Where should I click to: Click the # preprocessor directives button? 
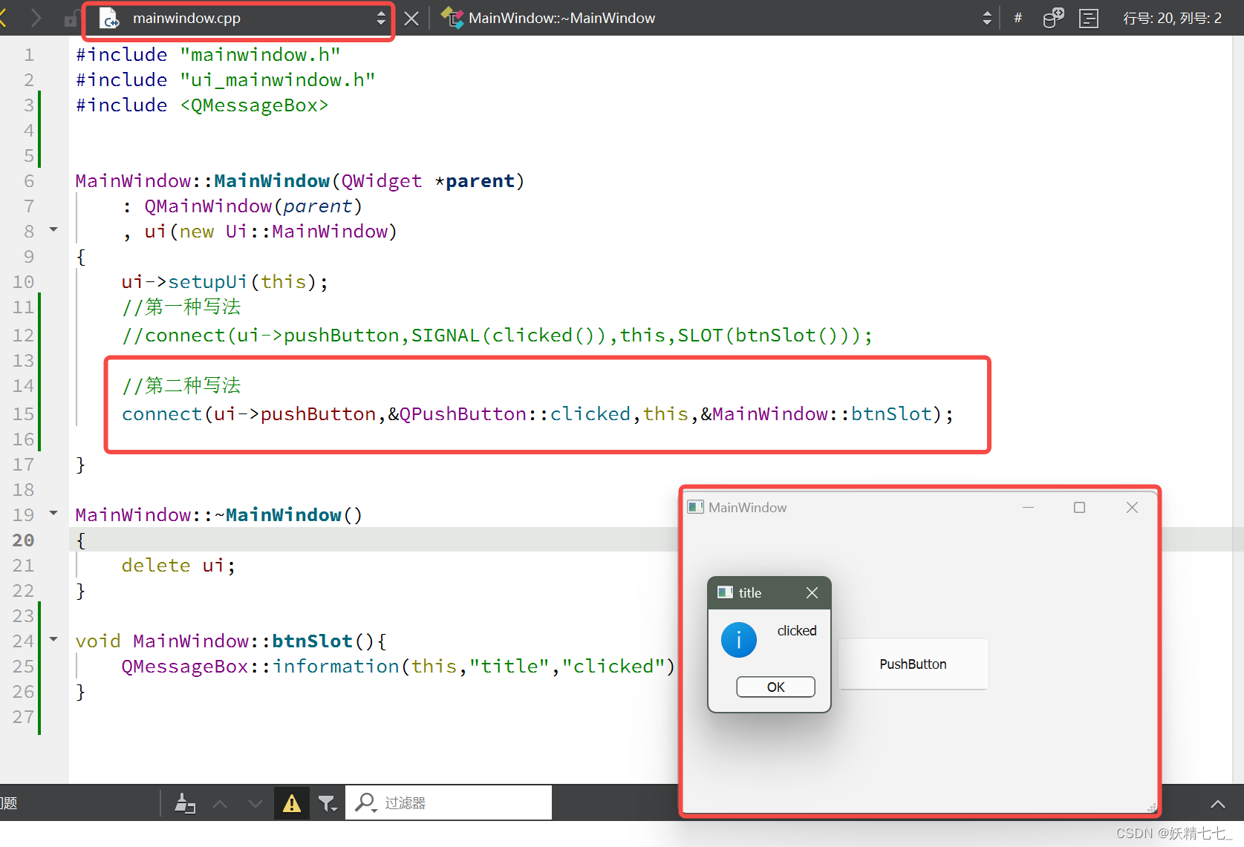pos(1018,18)
